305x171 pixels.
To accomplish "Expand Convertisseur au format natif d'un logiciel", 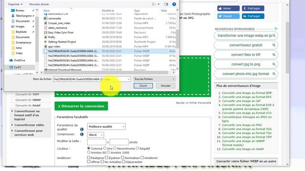I will (x=27, y=115).
